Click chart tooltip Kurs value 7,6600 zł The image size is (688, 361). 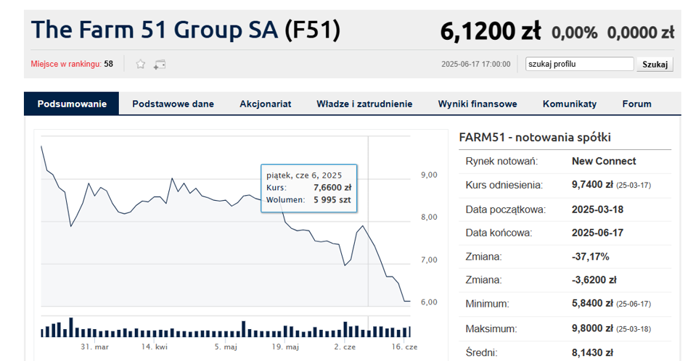pyautogui.click(x=332, y=188)
